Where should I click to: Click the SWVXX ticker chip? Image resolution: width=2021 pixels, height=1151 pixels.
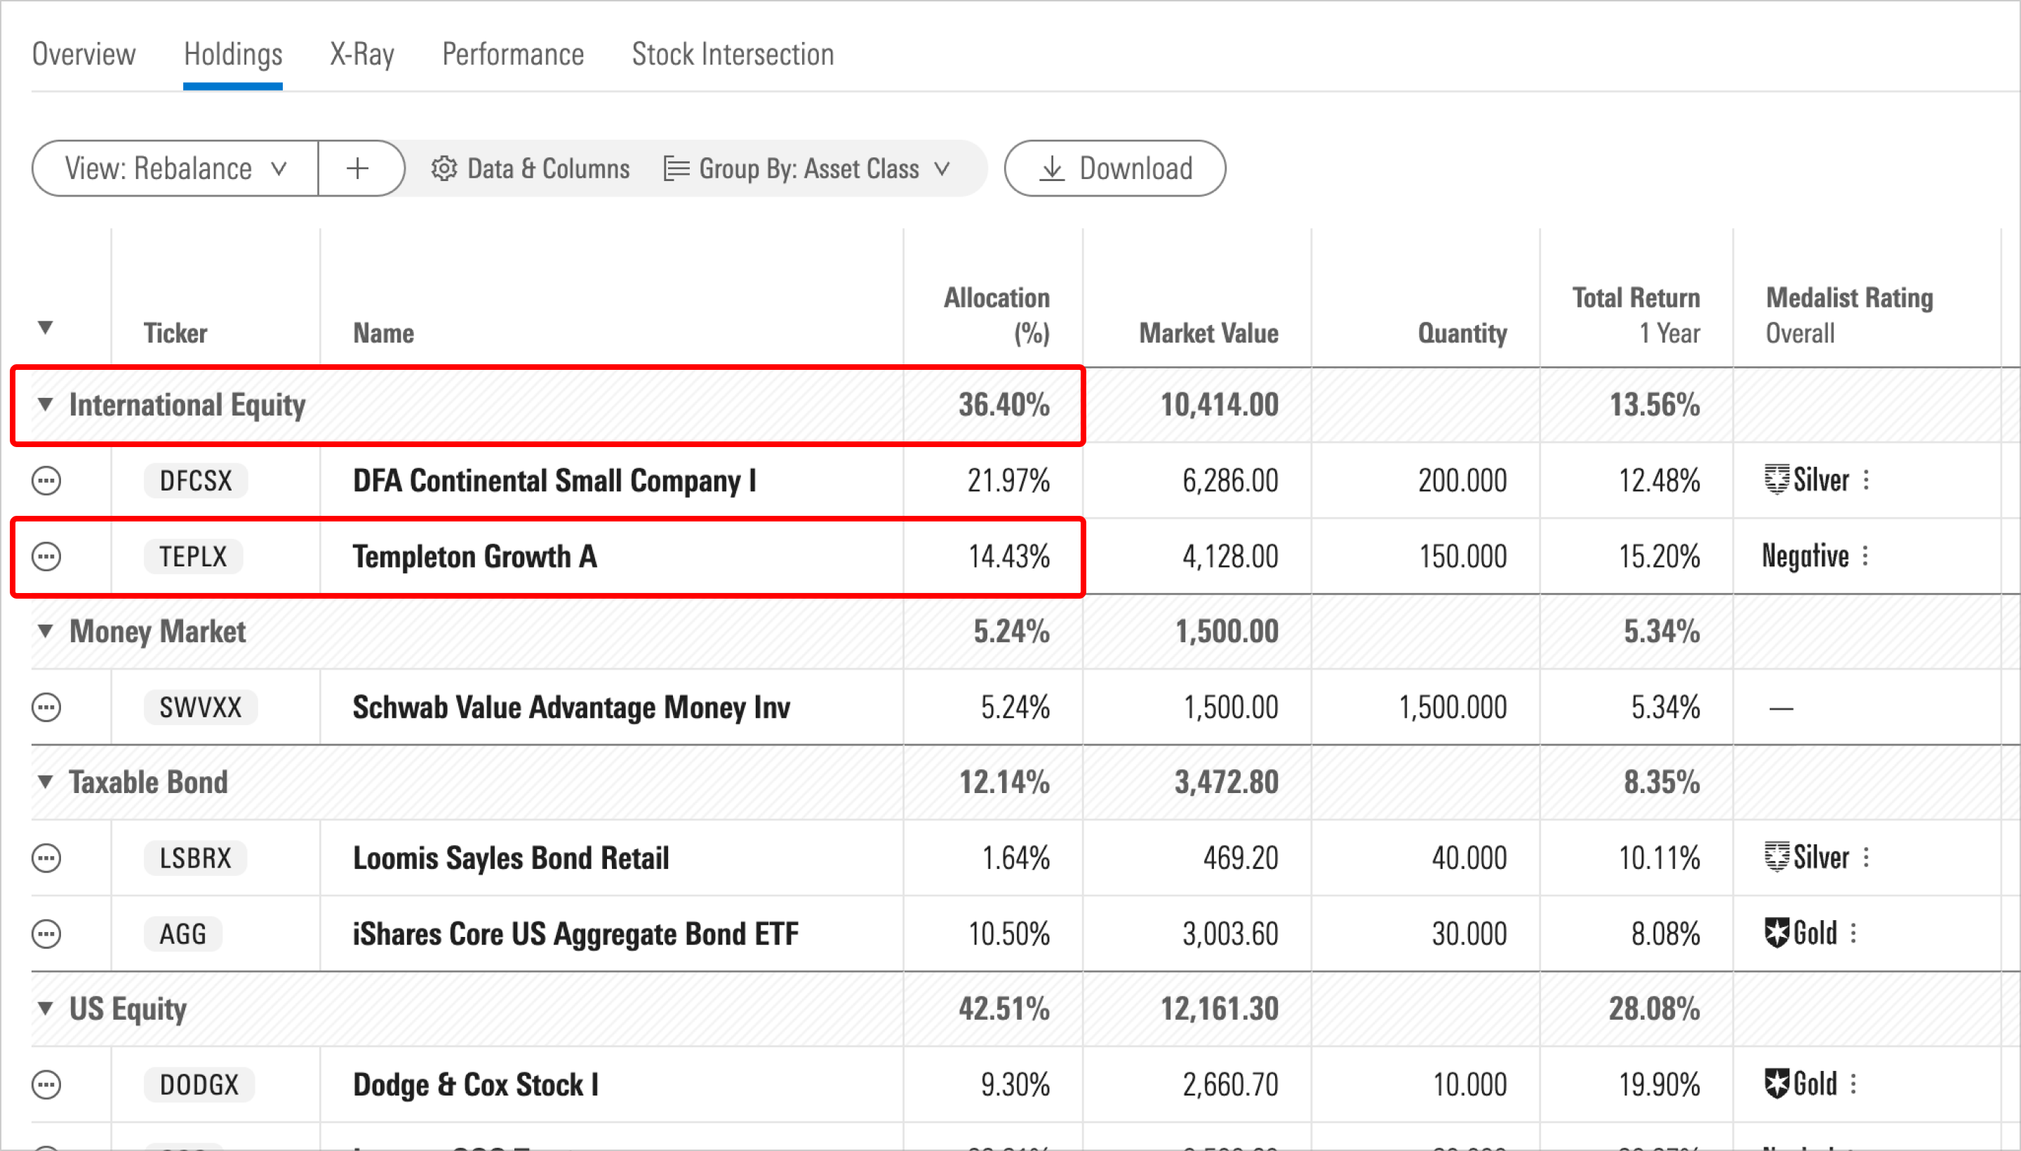pos(200,707)
